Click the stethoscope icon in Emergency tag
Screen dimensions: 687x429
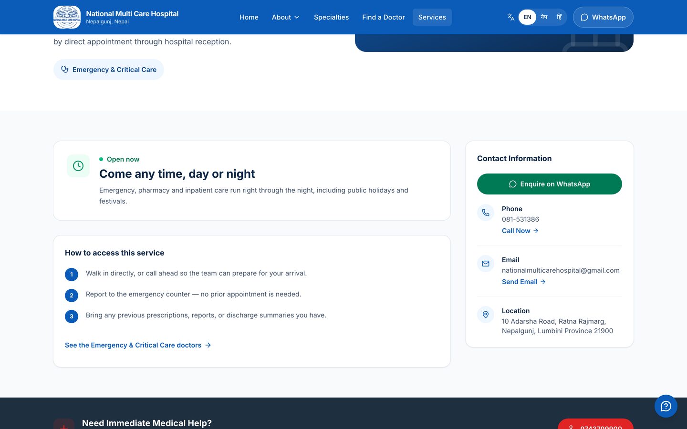(x=65, y=70)
